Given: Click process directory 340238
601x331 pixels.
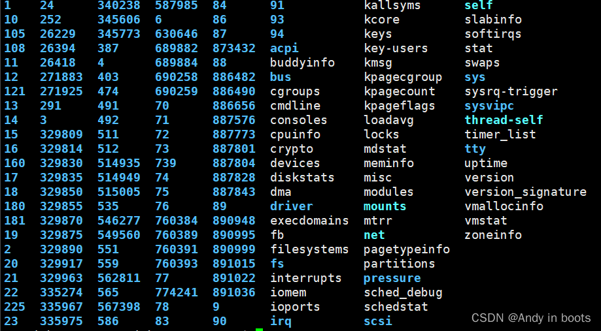Looking at the screenshot, I should point(119,5).
